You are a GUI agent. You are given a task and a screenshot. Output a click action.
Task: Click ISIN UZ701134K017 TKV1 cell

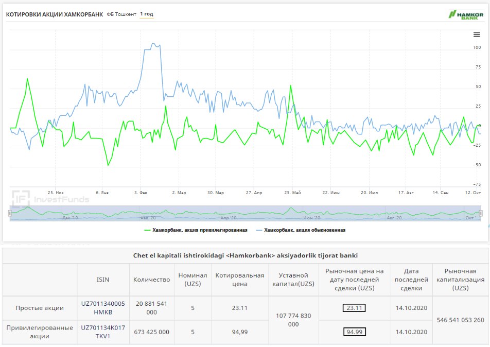tap(103, 332)
